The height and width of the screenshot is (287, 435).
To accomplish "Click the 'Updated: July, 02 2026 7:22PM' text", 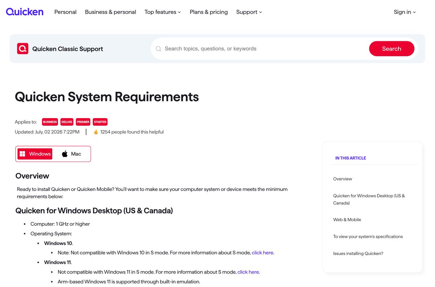I will pos(47,132).
